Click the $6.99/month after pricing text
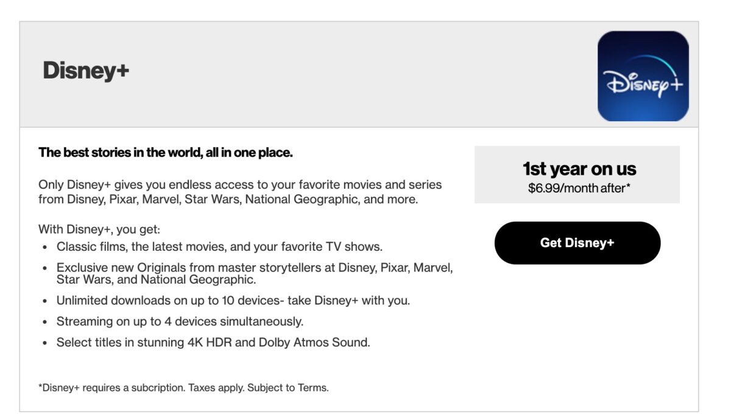The width and height of the screenshot is (731, 414). (577, 189)
